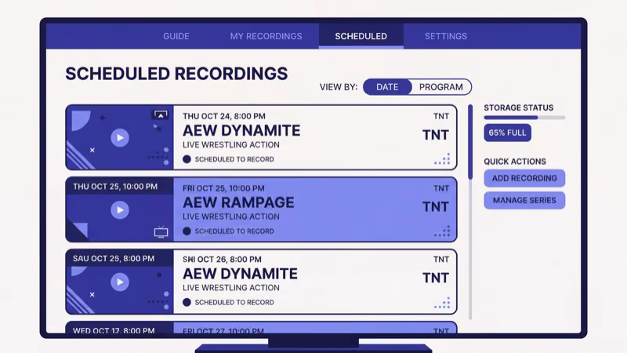Click the Thu Oct 25, 10:00 PM thumbnail label
The height and width of the screenshot is (353, 627).
point(115,187)
